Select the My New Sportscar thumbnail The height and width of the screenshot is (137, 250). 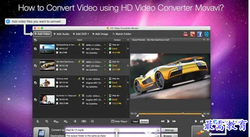tap(47, 65)
